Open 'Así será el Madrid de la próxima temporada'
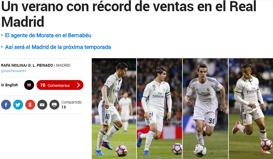 pos(58,47)
